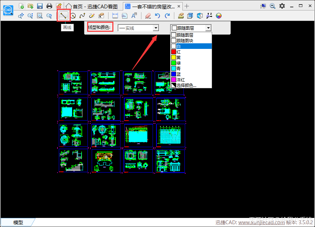Open www.xunjiecad.com link in status bar
Image resolution: width=315 pixels, height=227 pixels.
point(261,222)
